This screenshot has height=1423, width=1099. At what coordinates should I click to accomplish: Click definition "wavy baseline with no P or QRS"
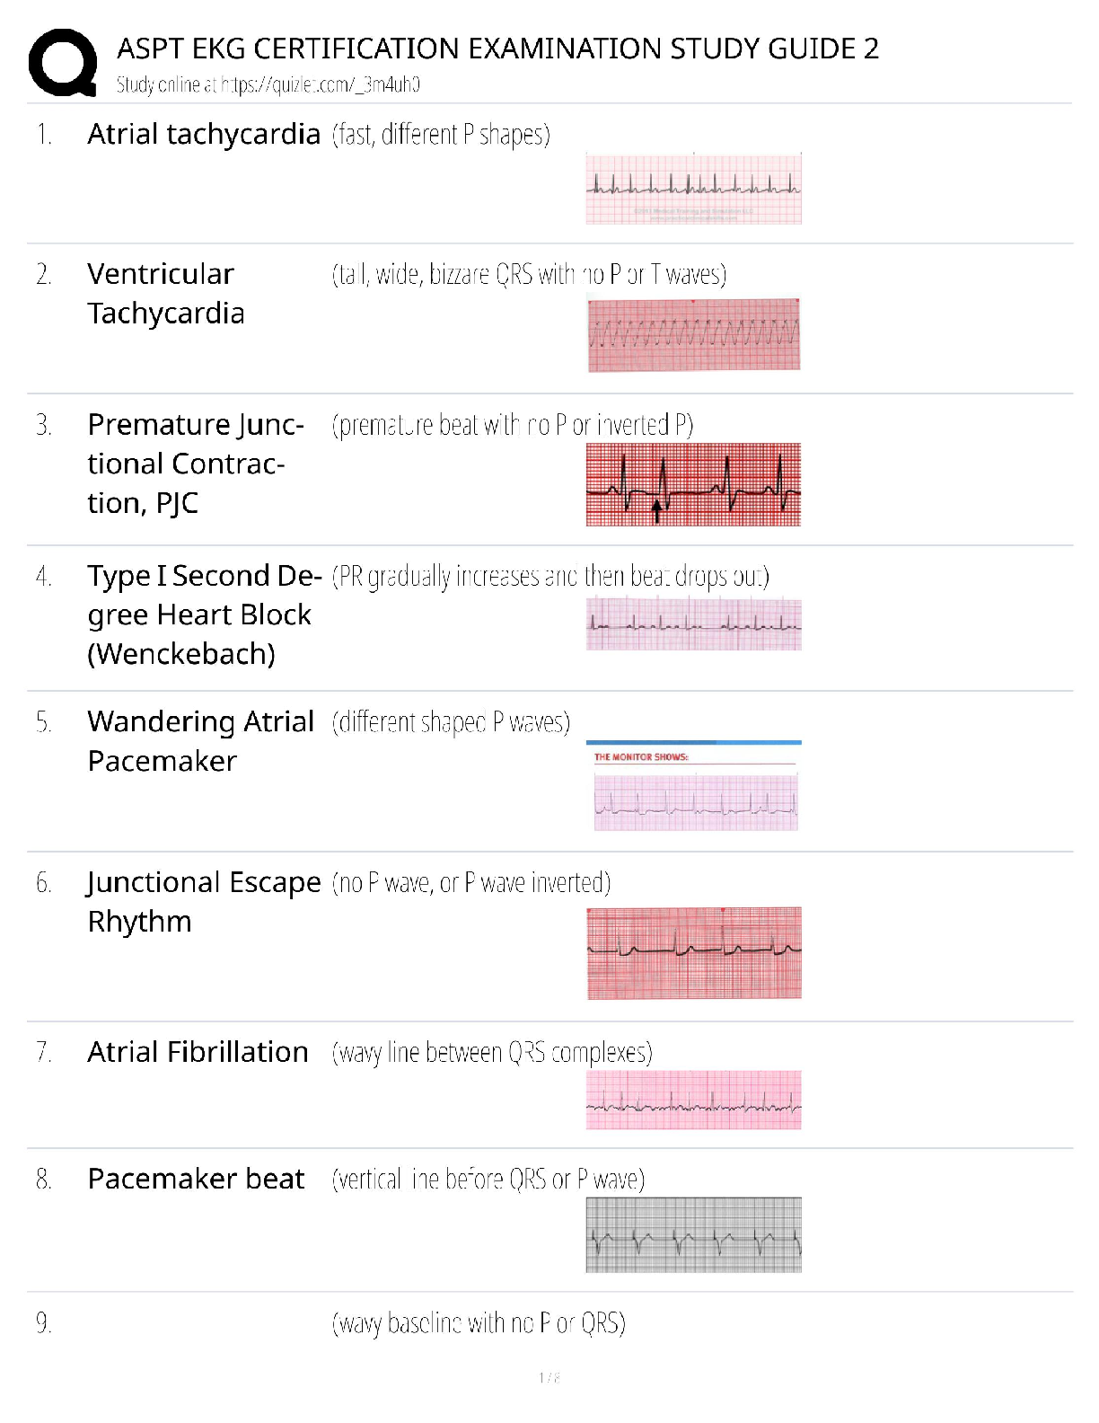[479, 1323]
